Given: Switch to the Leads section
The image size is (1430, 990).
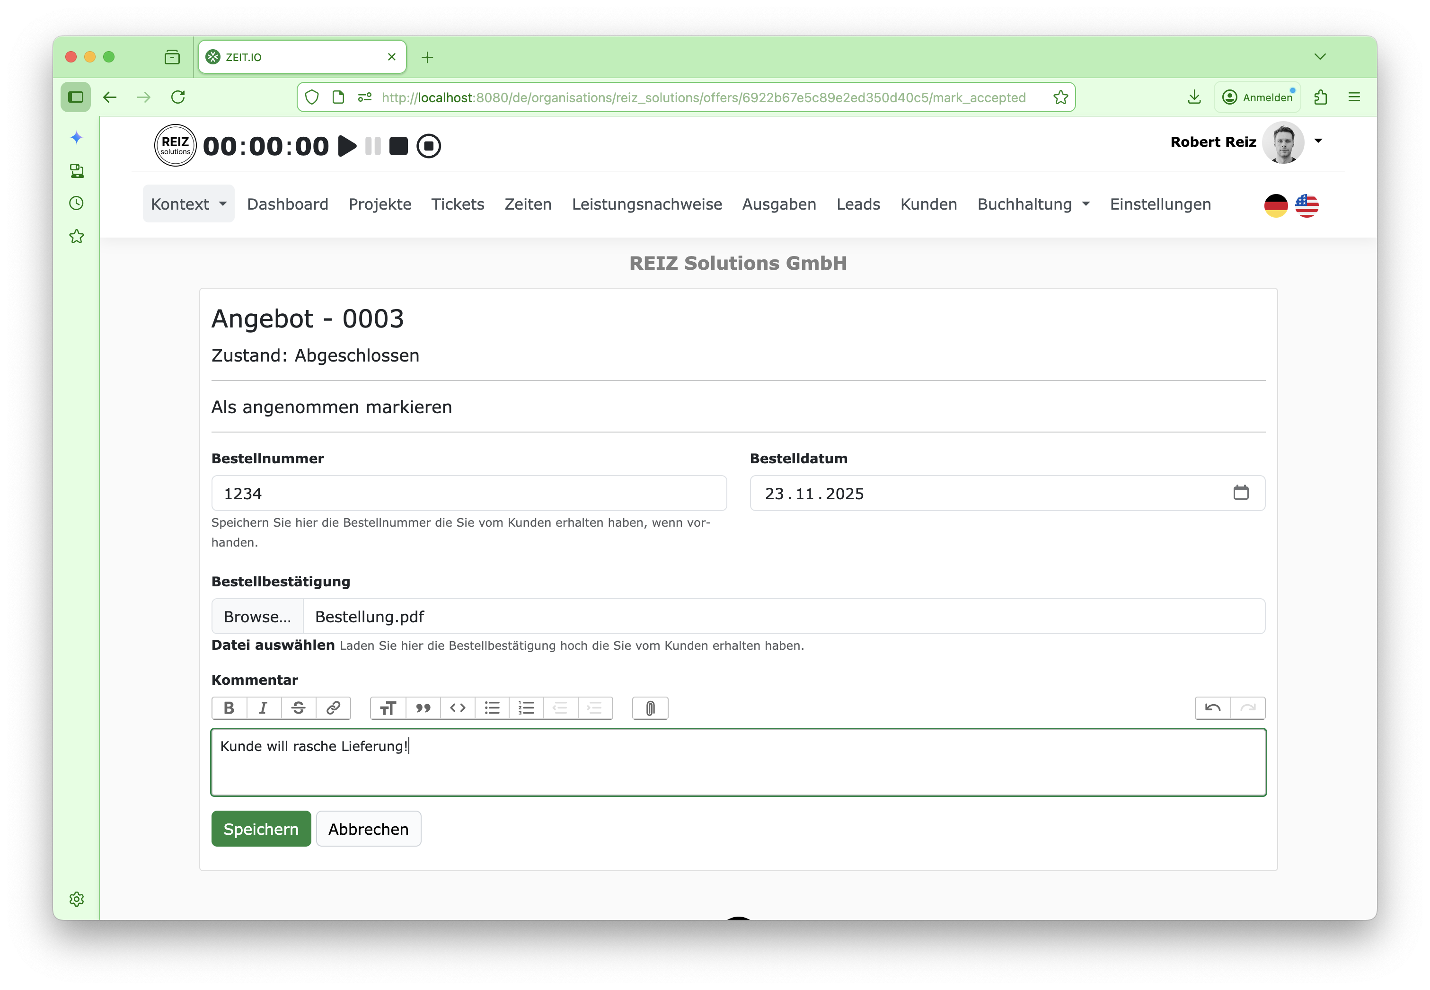Looking at the screenshot, I should 858,203.
